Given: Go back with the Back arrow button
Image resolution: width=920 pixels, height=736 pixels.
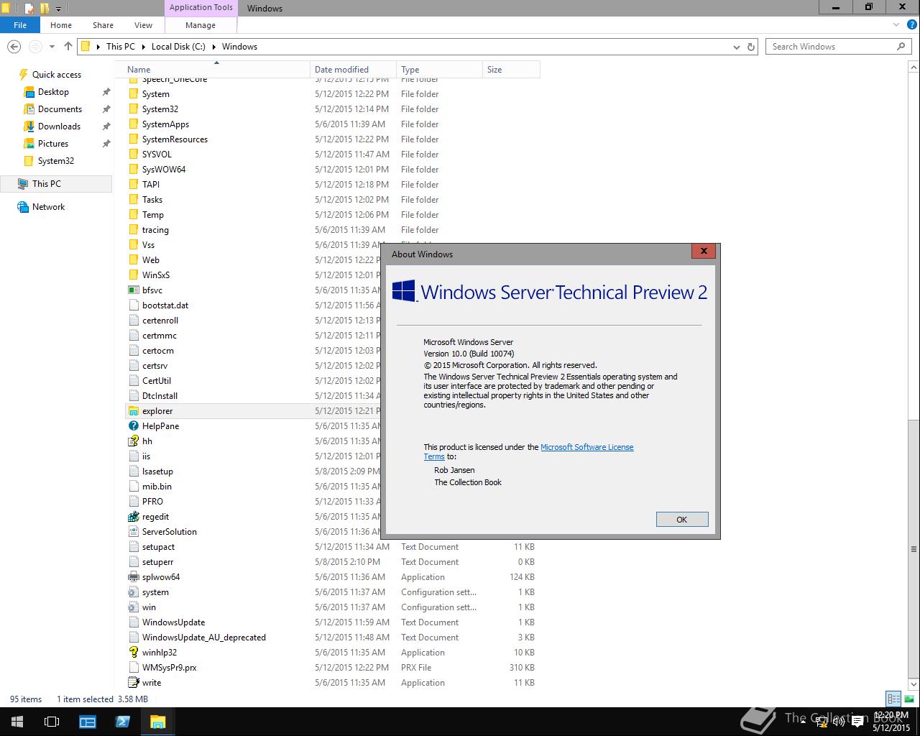Looking at the screenshot, I should [14, 47].
